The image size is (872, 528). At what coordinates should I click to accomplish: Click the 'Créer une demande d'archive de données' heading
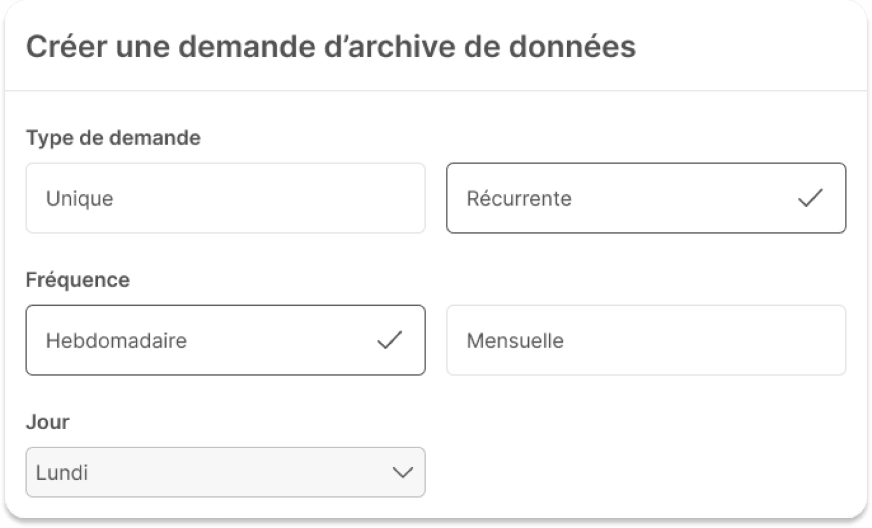(x=331, y=46)
